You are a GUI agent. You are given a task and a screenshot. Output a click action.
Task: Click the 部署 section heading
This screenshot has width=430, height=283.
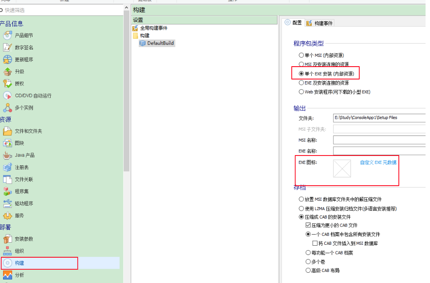5,227
